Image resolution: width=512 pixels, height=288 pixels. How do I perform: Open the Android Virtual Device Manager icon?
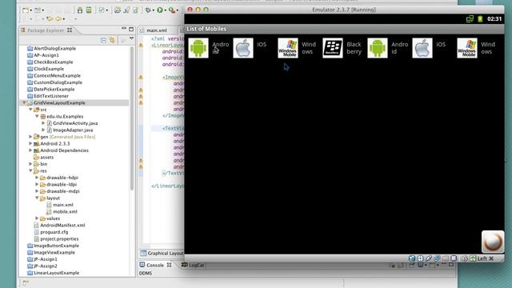(89, 10)
